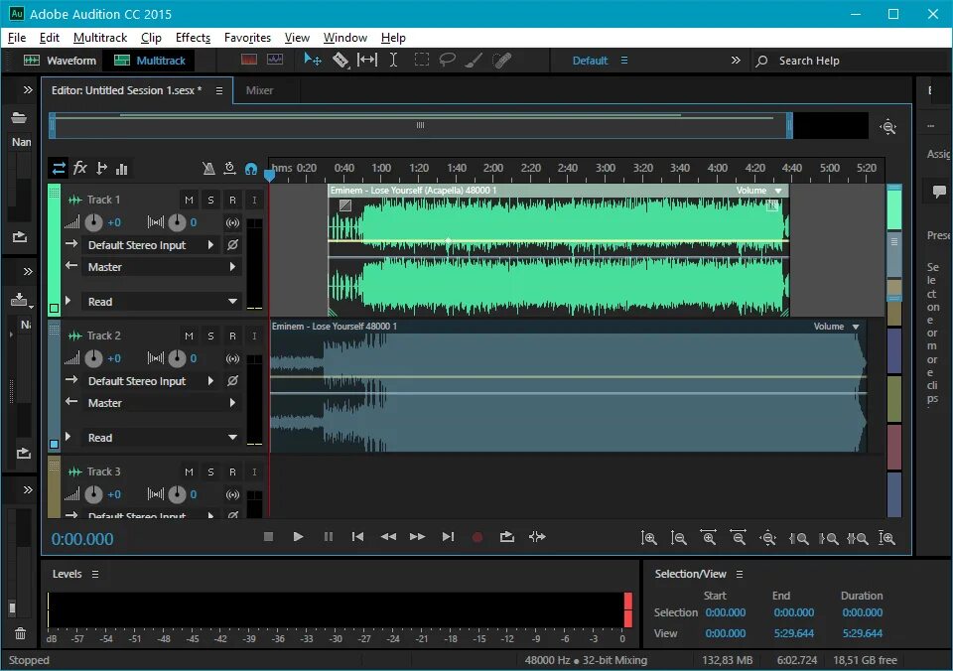Click Track 1 volume knob
Viewport: 953px width, 671px height.
(x=93, y=223)
